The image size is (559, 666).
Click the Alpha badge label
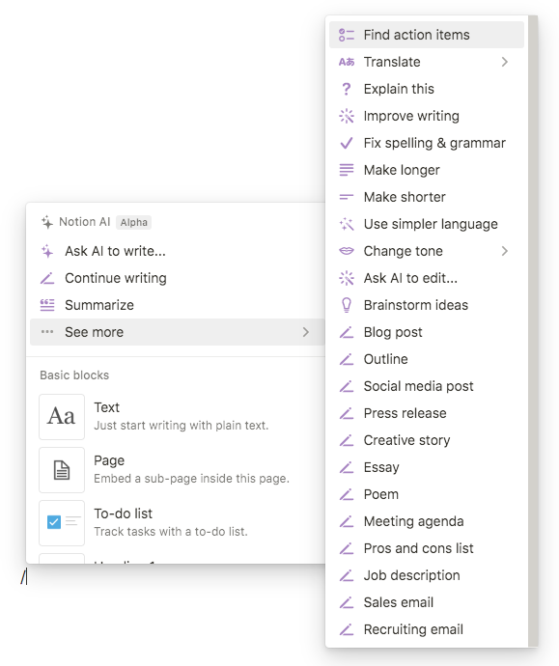click(x=134, y=222)
